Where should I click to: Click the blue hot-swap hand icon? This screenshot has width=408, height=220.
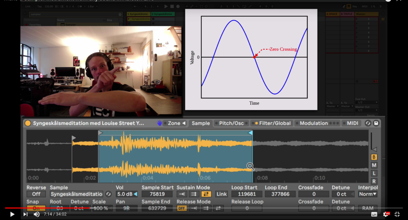point(159,123)
